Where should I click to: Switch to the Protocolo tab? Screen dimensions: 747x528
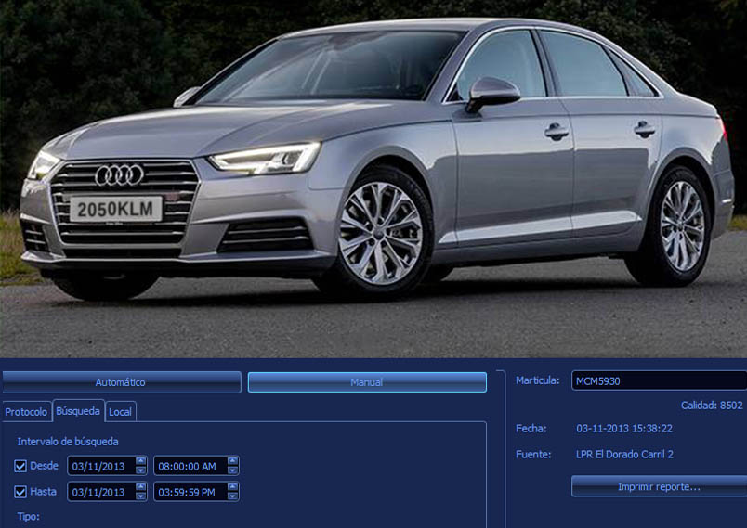26,412
